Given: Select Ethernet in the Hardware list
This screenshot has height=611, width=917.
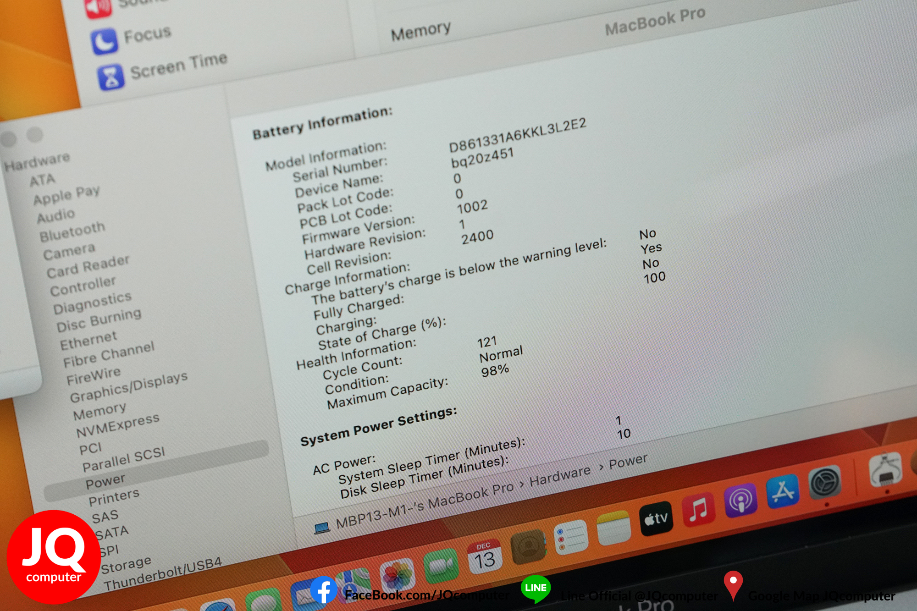Looking at the screenshot, I should pos(88,340).
